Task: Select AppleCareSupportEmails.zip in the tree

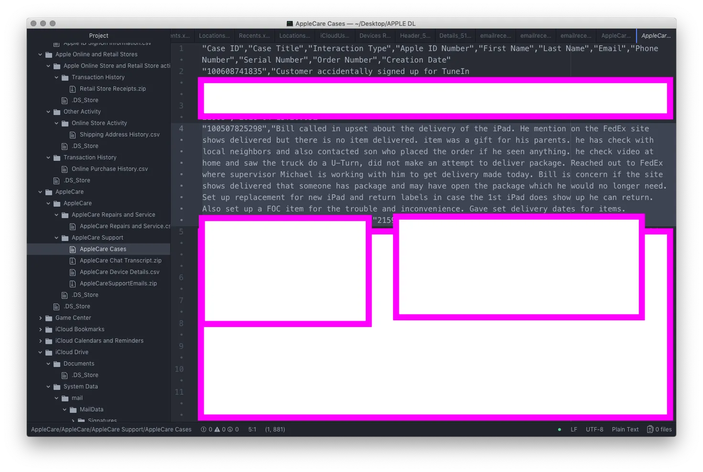Action: [x=118, y=283]
